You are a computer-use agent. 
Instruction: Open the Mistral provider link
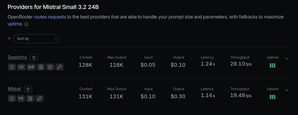coord(14,89)
